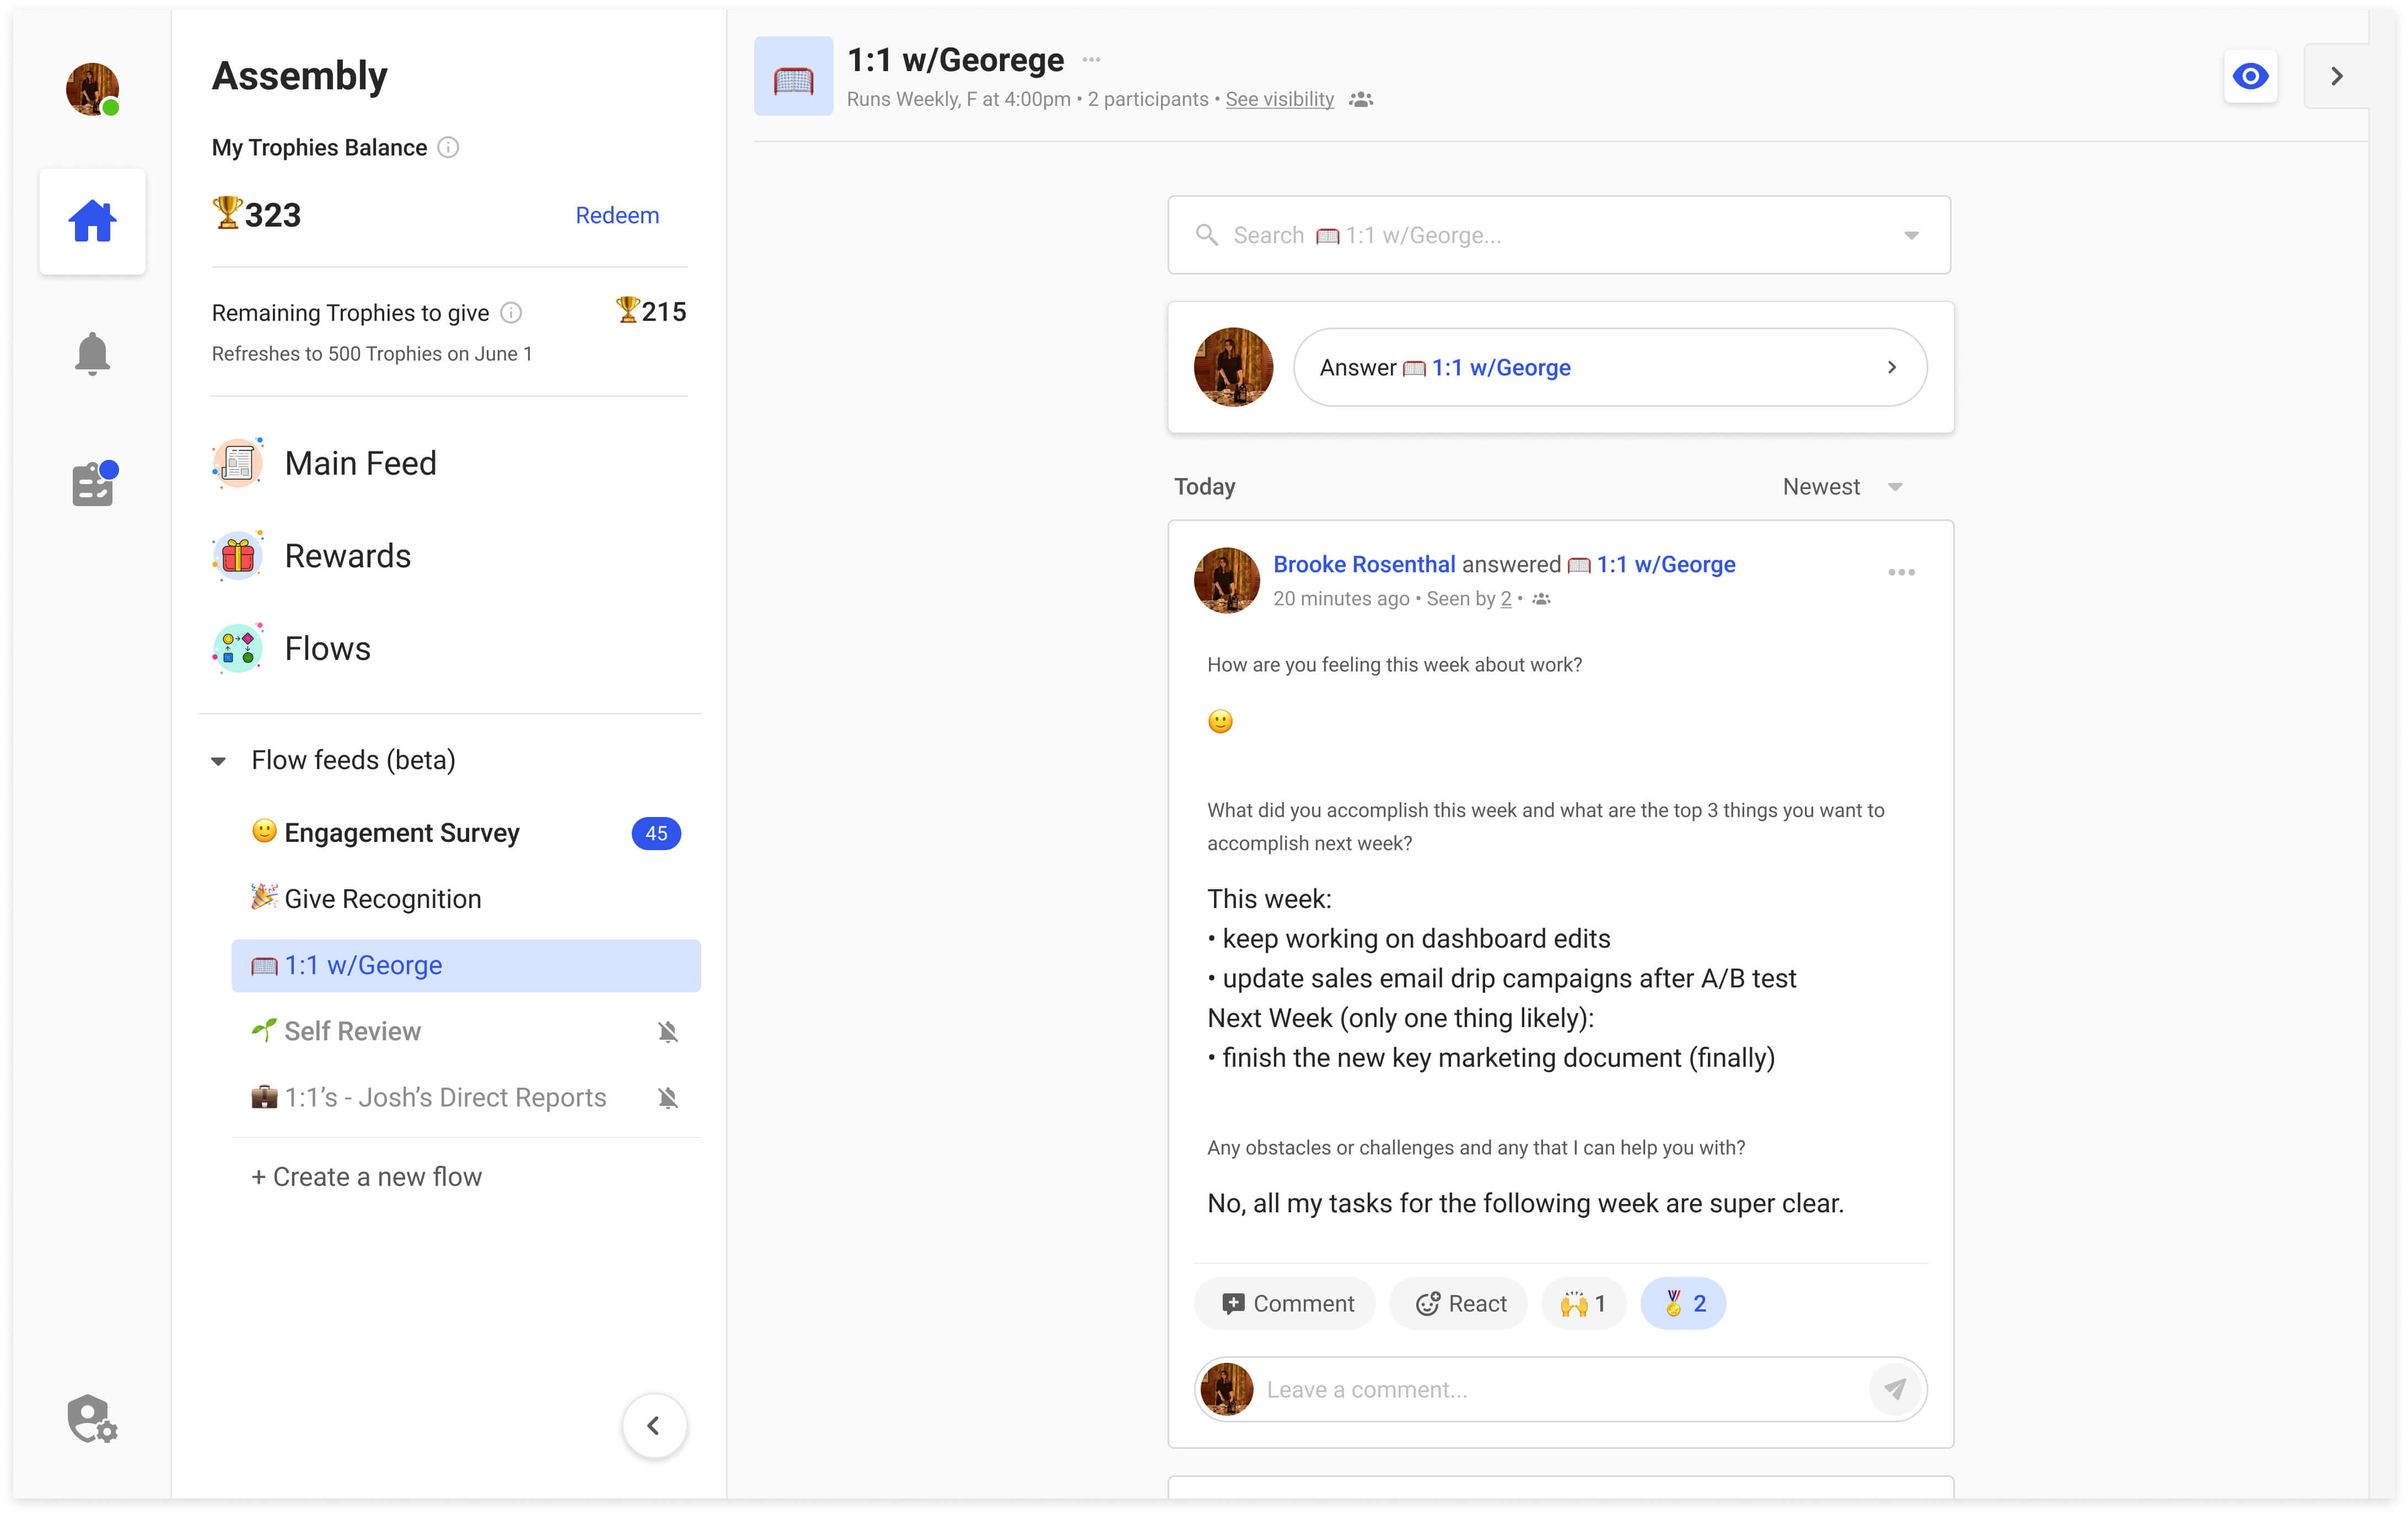Click + Create a new flow
This screenshot has width=2408, height=1515.
point(366,1177)
